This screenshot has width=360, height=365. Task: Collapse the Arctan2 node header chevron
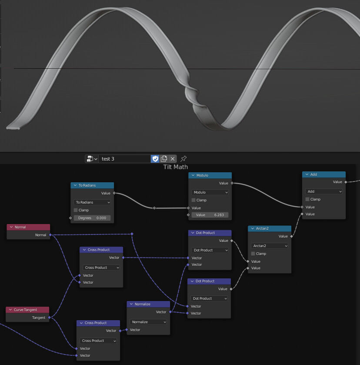252,228
